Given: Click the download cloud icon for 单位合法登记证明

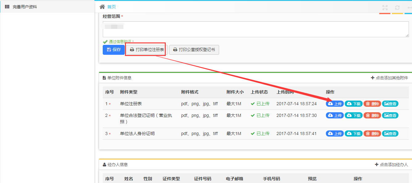Looking at the screenshot, I should pos(349,115).
